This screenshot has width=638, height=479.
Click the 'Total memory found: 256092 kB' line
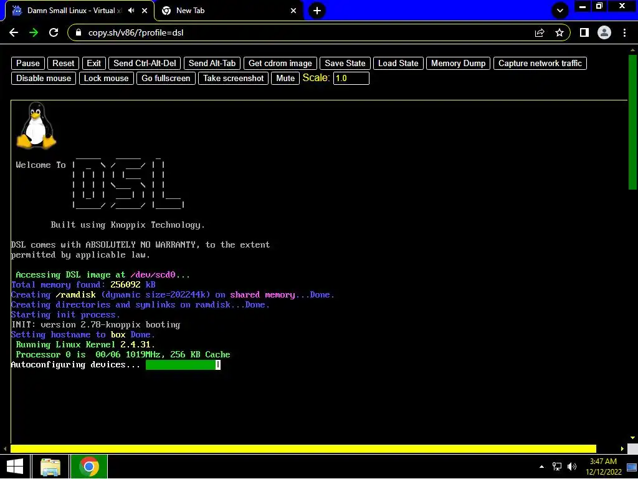pyautogui.click(x=83, y=284)
